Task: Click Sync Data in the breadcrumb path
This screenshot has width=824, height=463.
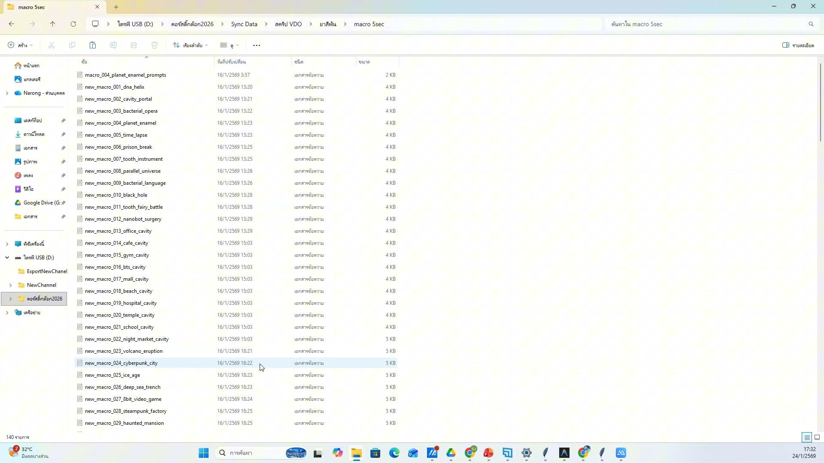Action: 244,24
